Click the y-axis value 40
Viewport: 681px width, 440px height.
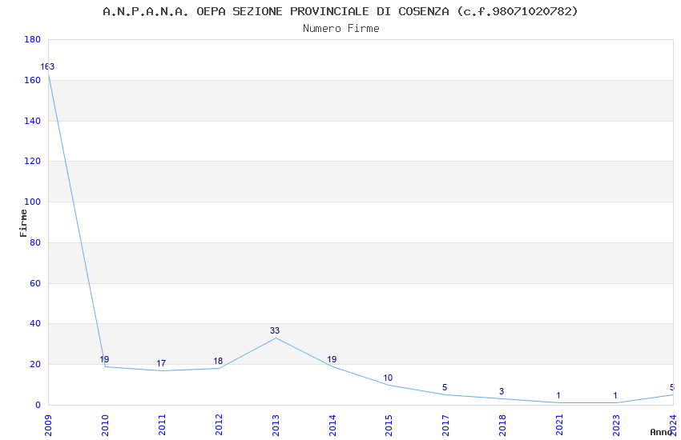[35, 324]
